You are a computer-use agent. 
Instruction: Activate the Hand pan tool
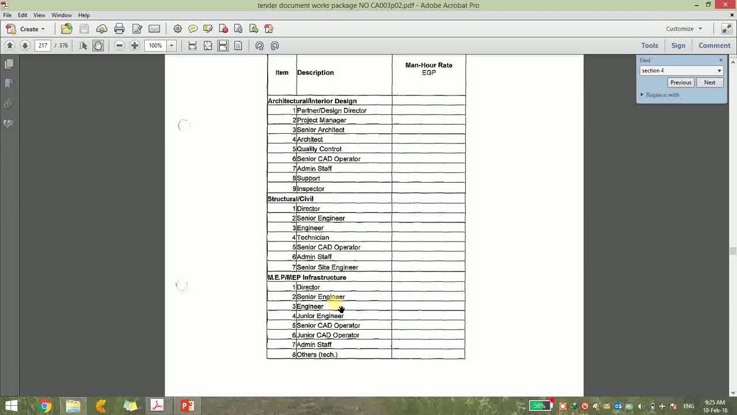tap(98, 46)
